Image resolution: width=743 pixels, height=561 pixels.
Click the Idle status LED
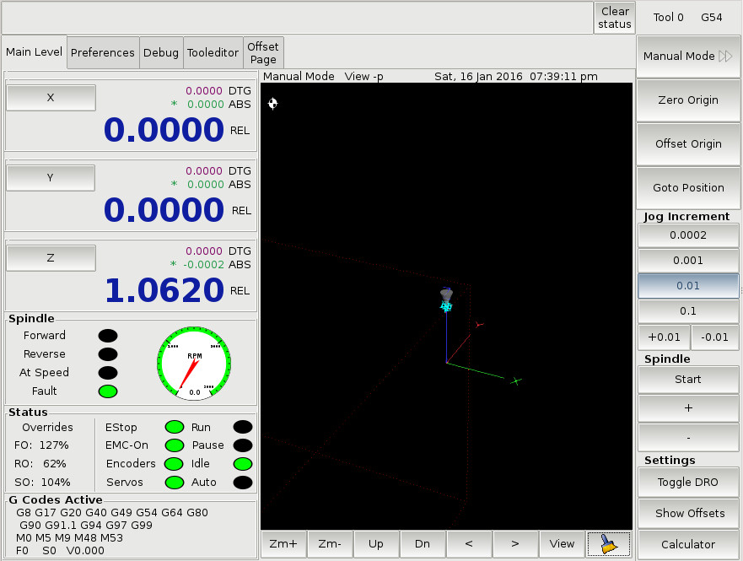pyautogui.click(x=243, y=464)
